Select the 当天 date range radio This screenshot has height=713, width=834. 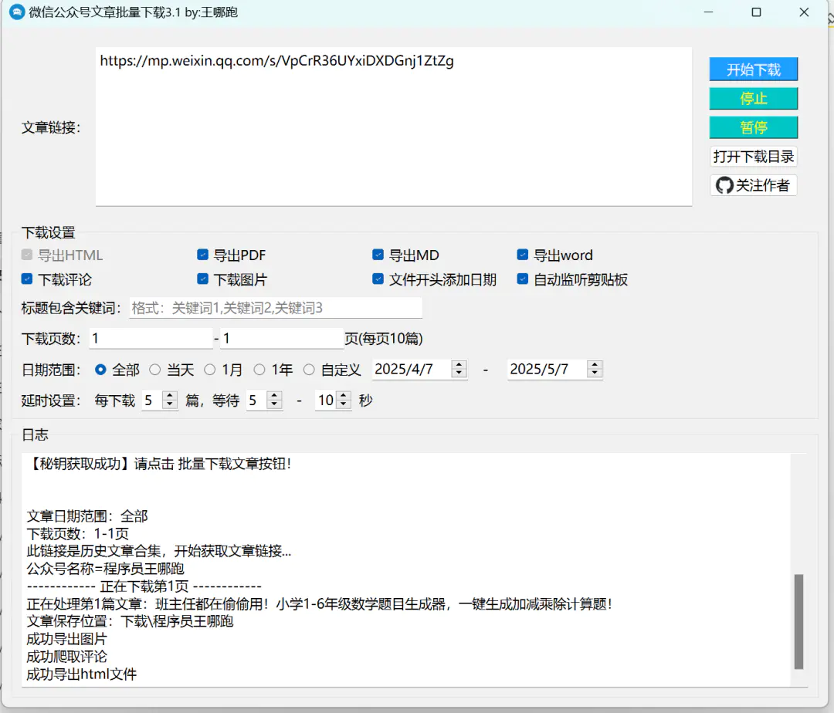pos(154,370)
